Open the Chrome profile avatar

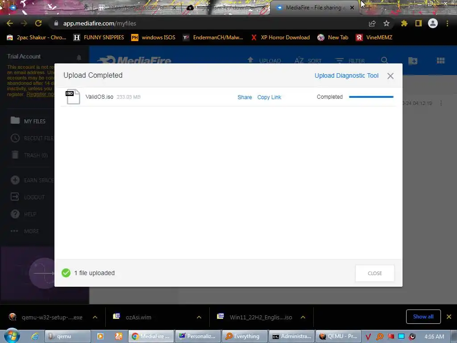click(x=433, y=23)
